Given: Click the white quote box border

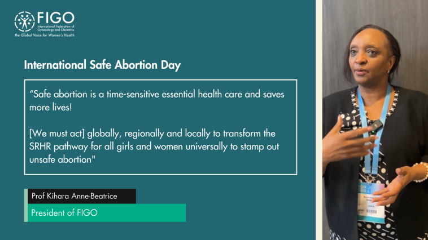Looking at the screenshot, I should 160,80.
